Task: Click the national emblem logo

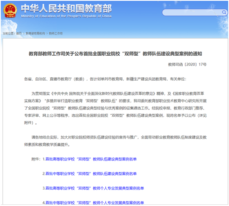Action: 10,11
